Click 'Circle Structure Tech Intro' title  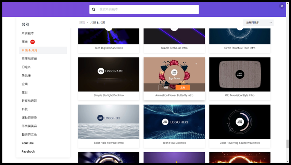coord(240,48)
